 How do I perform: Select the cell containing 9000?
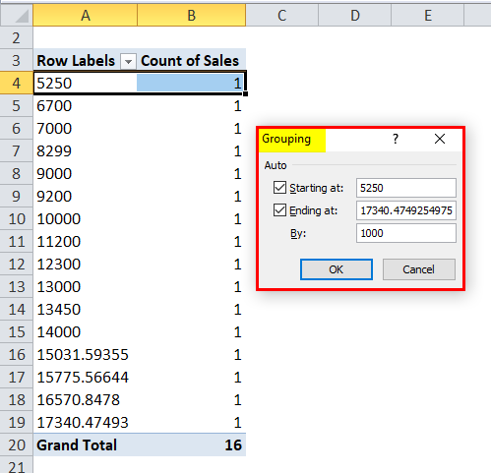(86, 174)
